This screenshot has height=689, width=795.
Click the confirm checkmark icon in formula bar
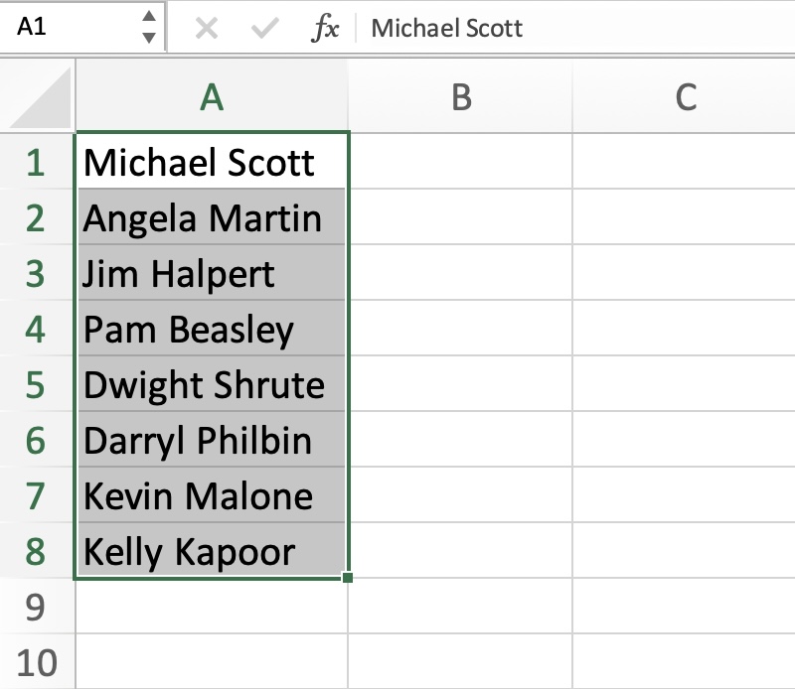coord(265,28)
